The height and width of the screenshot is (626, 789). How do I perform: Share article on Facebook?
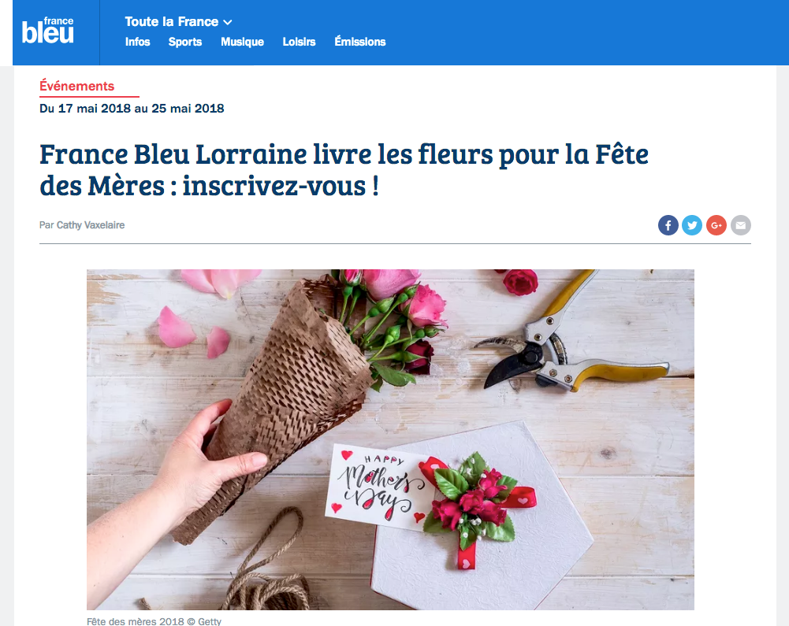pyautogui.click(x=668, y=225)
